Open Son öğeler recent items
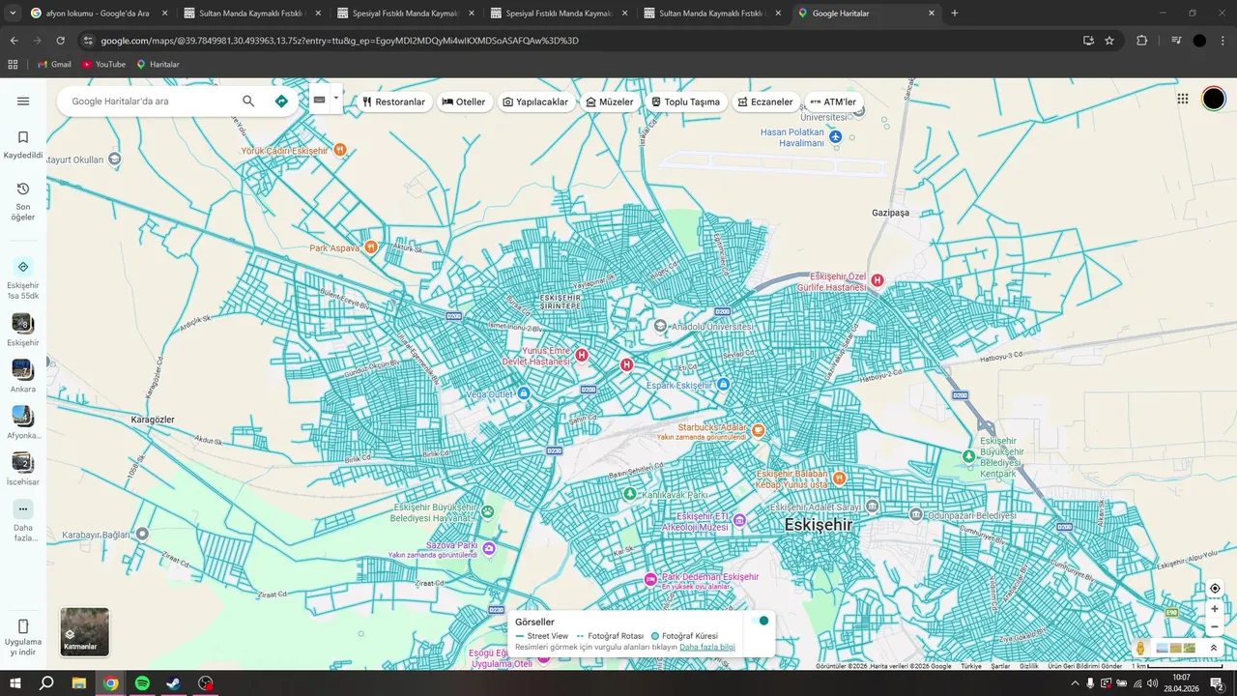The image size is (1237, 696). pyautogui.click(x=23, y=201)
